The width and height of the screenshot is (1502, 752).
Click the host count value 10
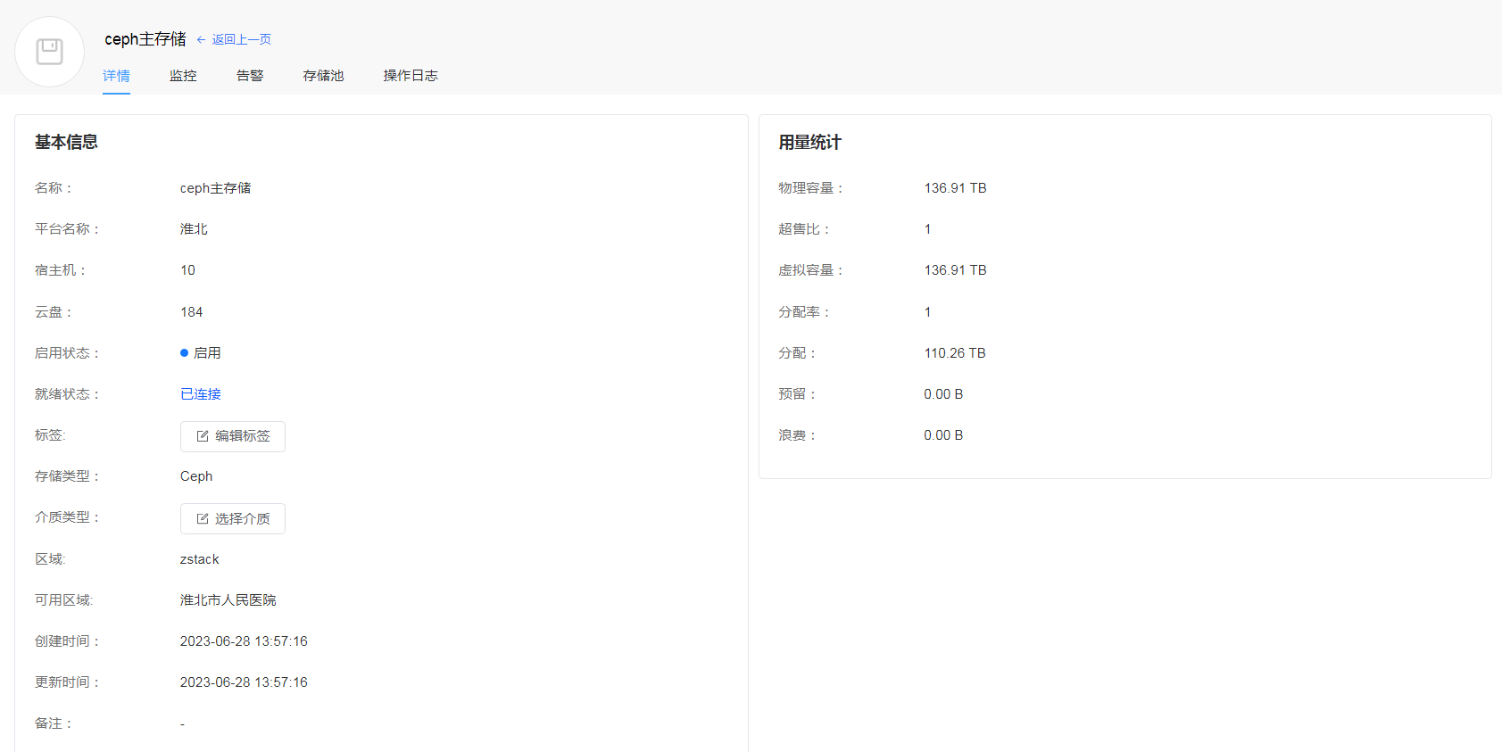click(x=187, y=270)
